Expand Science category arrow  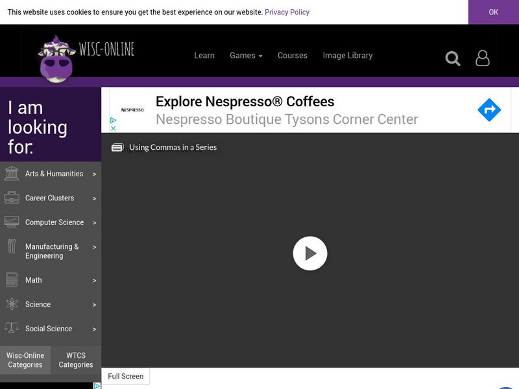coord(94,305)
